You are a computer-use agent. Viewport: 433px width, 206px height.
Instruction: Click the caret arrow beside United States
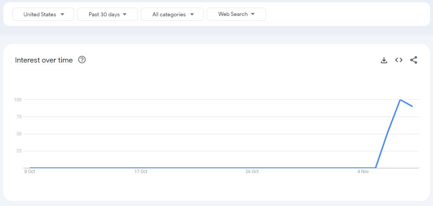click(x=62, y=14)
